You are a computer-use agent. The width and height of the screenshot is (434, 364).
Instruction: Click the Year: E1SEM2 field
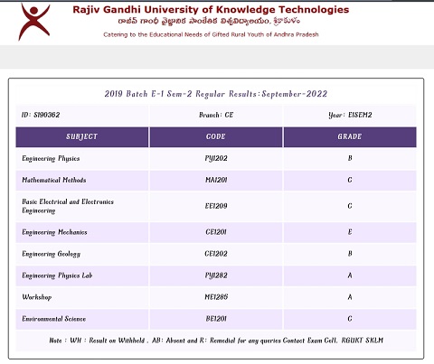pos(350,115)
